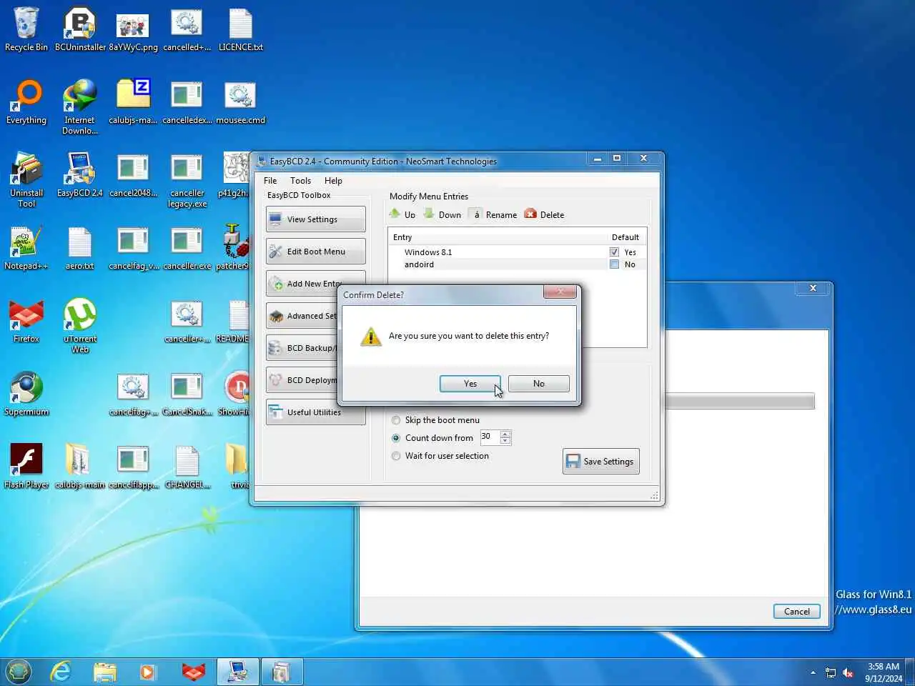Open CHANGEL... text file on desktop
This screenshot has height=686, width=915.
tap(187, 467)
